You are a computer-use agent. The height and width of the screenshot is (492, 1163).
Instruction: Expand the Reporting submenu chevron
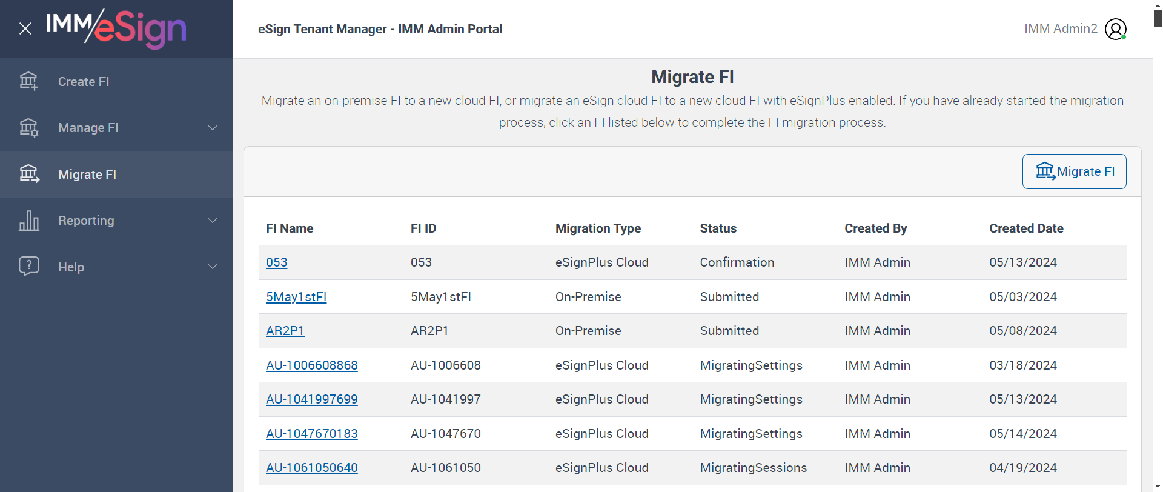pyautogui.click(x=213, y=221)
